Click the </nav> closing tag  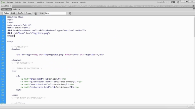pos(15,95)
